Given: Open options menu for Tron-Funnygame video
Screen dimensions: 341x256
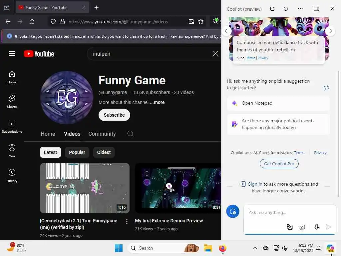Looking at the screenshot, I should 127,221.
